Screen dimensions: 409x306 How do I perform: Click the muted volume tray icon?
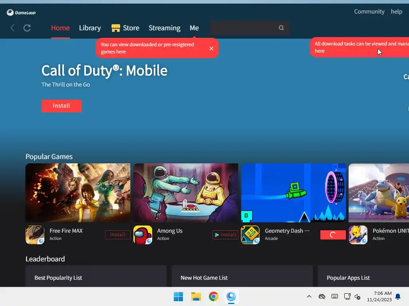(x=357, y=296)
